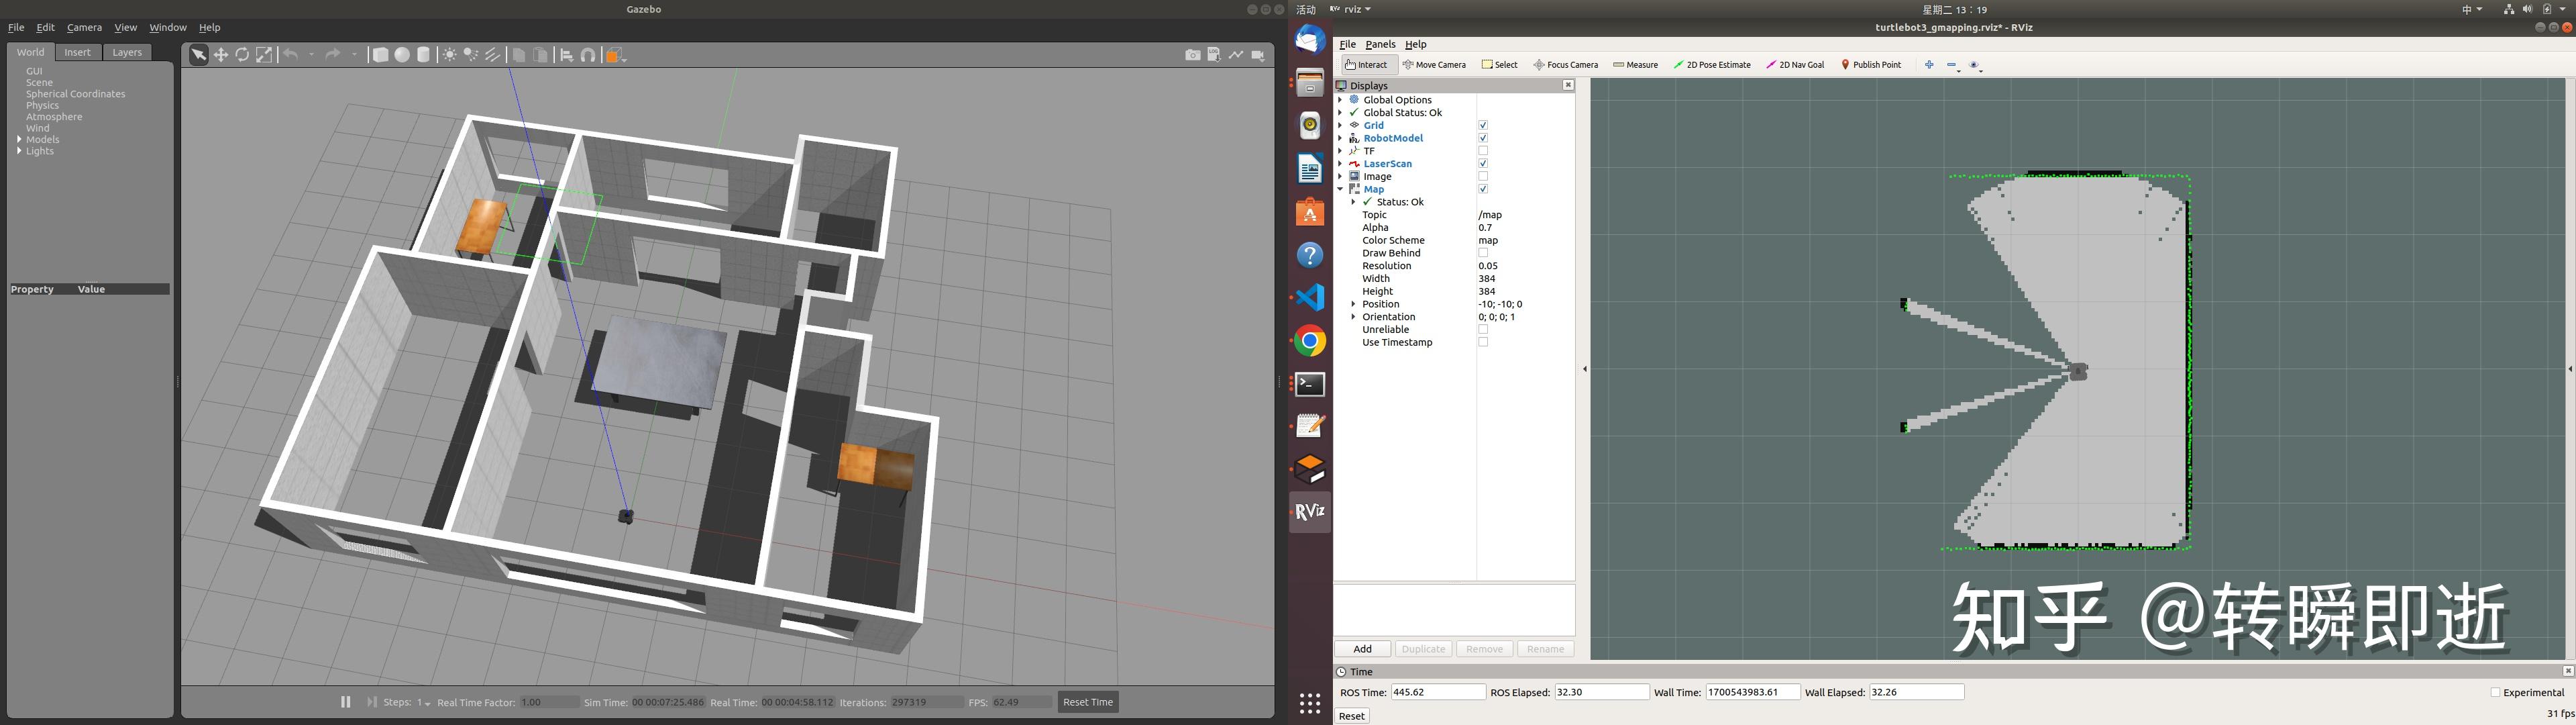
Task: Activate the translate mode tool in Gazebo
Action: click(x=221, y=55)
